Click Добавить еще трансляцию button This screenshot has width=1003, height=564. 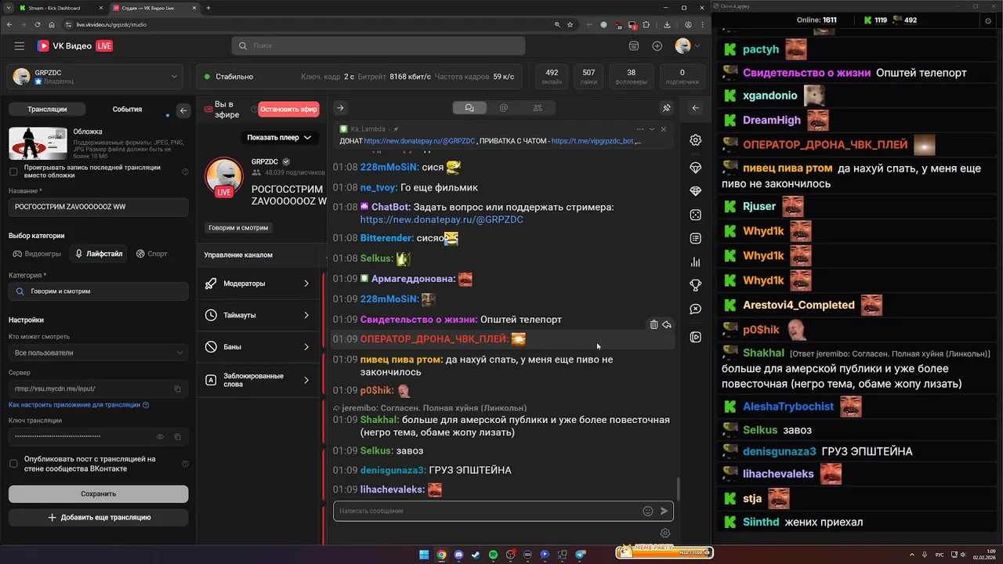tap(98, 518)
